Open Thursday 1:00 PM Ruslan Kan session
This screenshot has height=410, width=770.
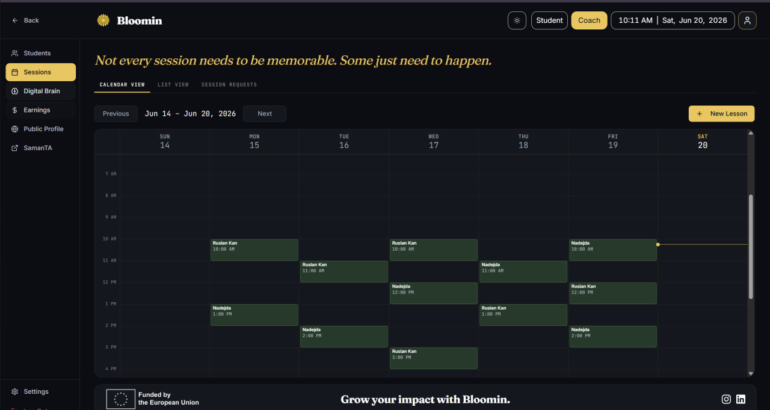(x=523, y=315)
